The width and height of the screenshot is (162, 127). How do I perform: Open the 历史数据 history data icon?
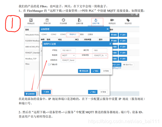tap(63, 21)
